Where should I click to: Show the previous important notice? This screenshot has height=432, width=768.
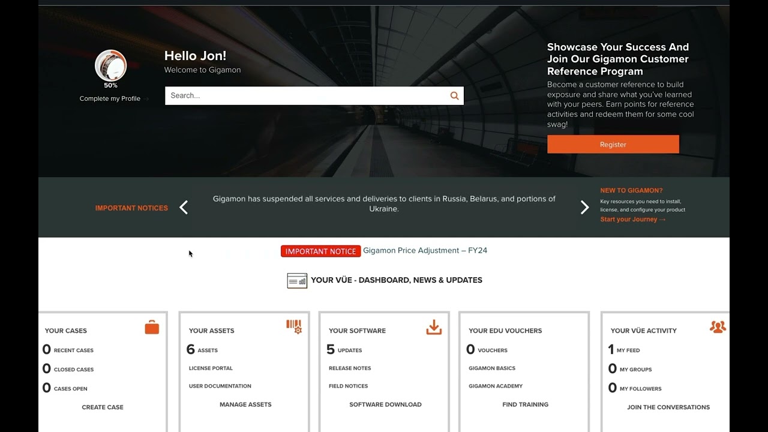point(184,208)
